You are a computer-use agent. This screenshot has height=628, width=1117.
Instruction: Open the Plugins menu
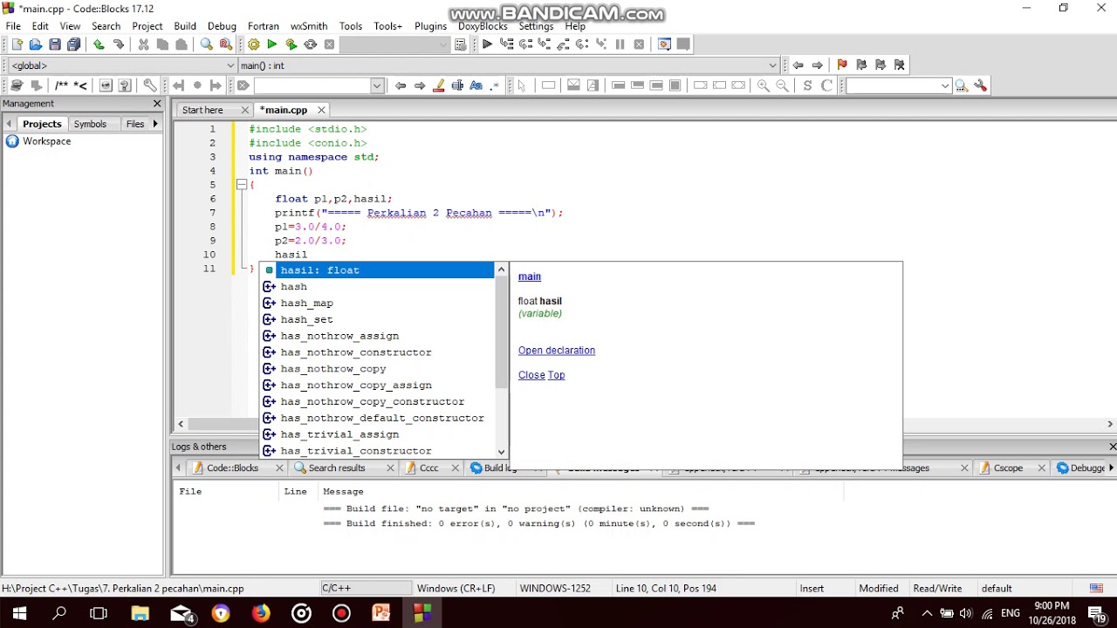pyautogui.click(x=430, y=26)
